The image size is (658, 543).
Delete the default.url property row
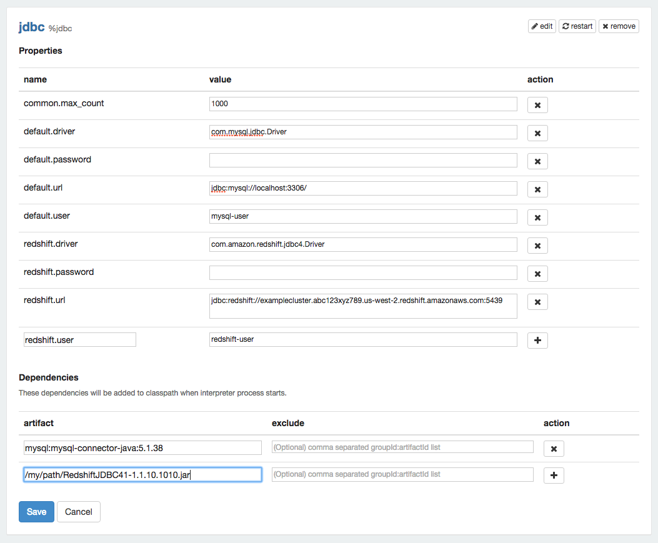(x=537, y=189)
